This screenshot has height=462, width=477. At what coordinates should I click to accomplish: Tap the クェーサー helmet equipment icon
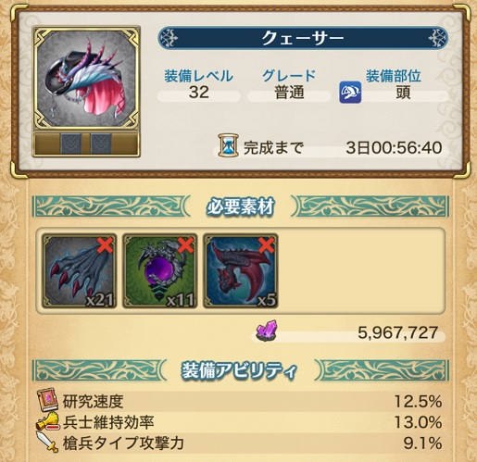click(86, 80)
